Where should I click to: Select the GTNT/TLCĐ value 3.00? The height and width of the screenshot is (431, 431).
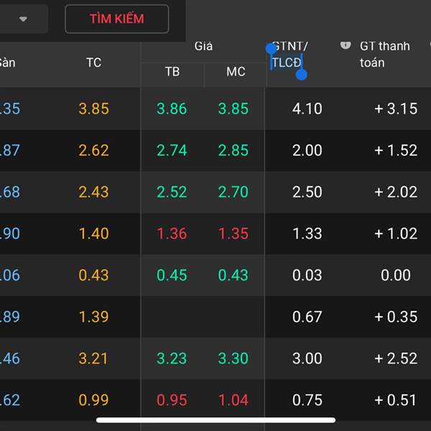(307, 358)
